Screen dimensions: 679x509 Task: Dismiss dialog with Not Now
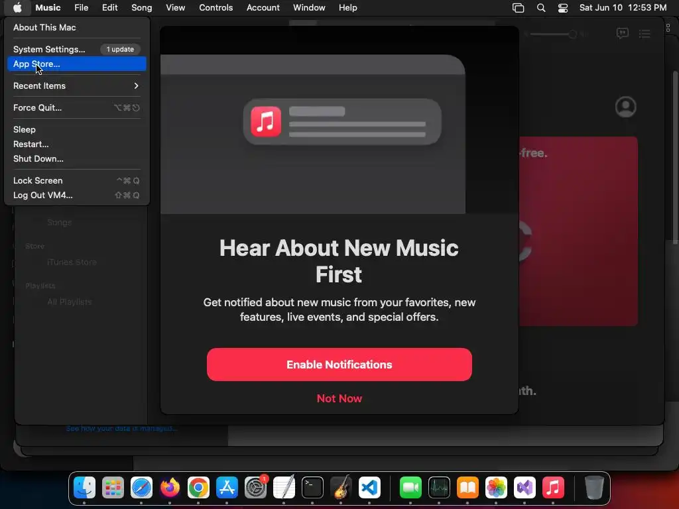339,398
